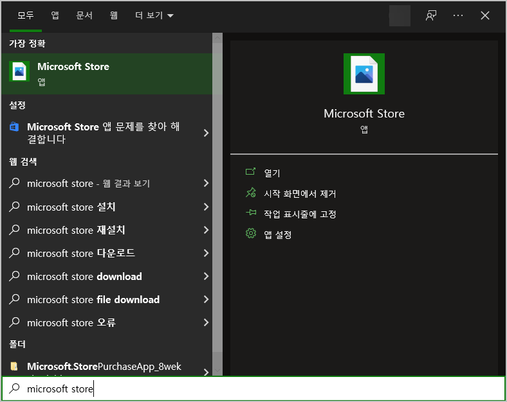This screenshot has width=507, height=402.
Task: Click the feedback person icon in header
Action: pos(431,15)
